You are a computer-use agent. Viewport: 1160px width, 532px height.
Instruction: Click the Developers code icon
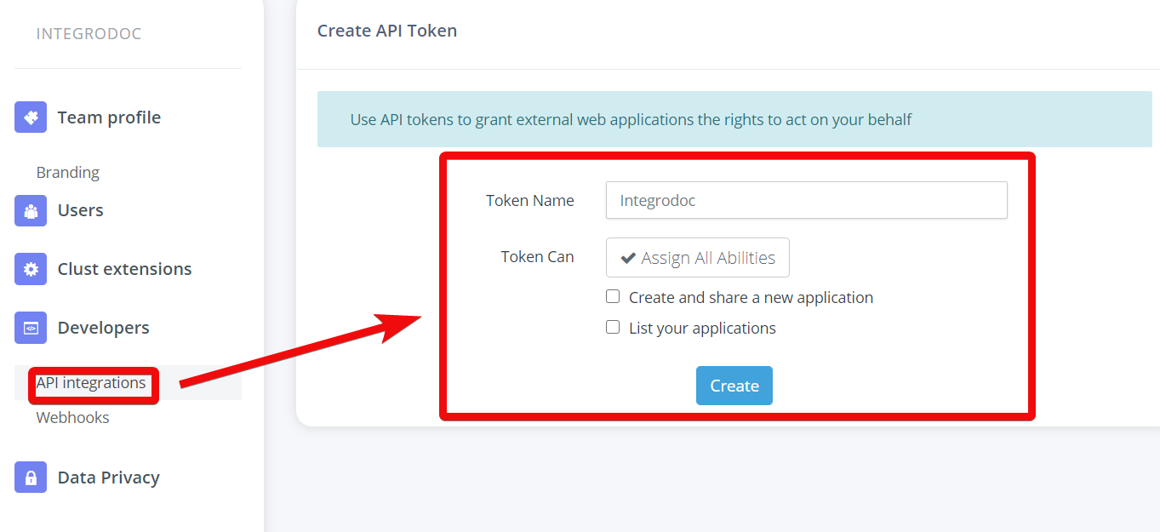pos(31,328)
